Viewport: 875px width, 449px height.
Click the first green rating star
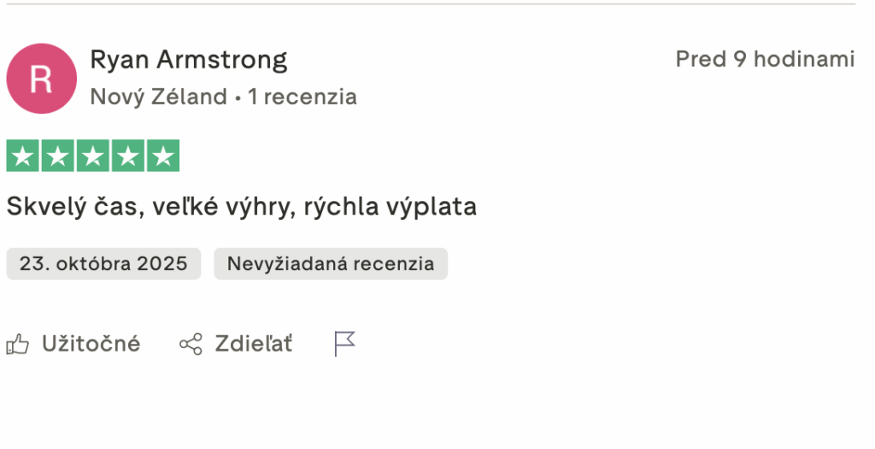(x=23, y=157)
